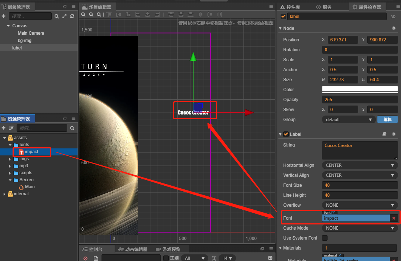
Task: Distribute nodes by right edges
Action: point(219,14)
